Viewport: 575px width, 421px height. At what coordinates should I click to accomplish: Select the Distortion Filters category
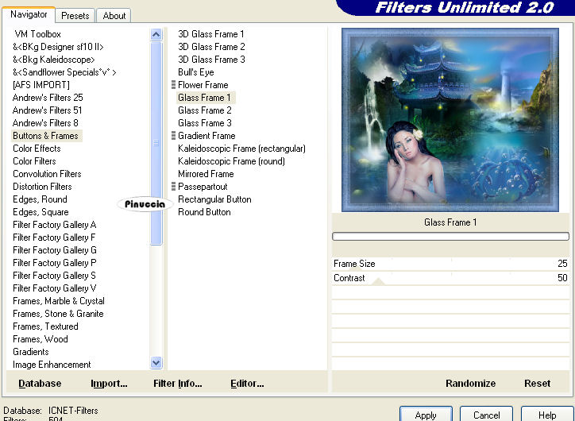tap(42, 187)
